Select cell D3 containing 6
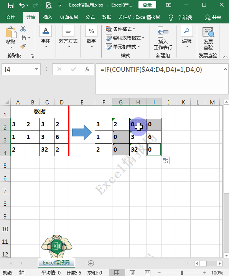The image size is (229, 276). tap(61, 137)
